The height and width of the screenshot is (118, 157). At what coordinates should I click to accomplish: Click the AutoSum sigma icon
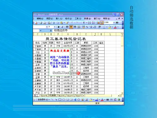(84, 23)
